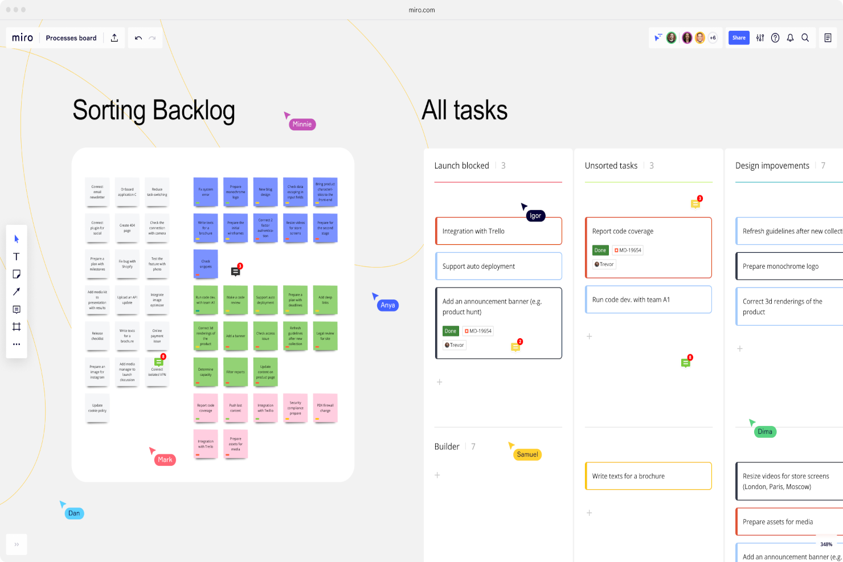Open the Processes board title

(71, 38)
